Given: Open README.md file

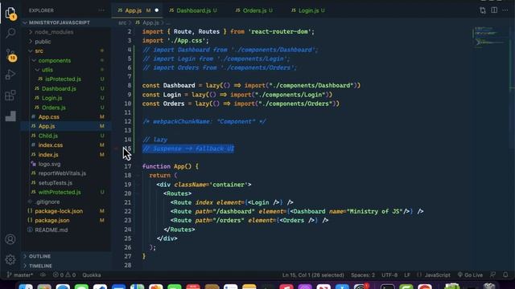Looking at the screenshot, I should [x=66, y=230].
